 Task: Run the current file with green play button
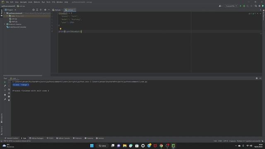point(241,6)
